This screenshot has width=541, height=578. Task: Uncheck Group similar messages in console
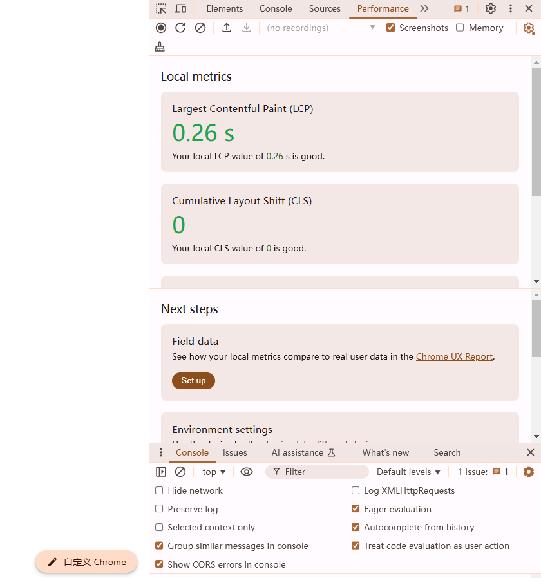click(159, 546)
